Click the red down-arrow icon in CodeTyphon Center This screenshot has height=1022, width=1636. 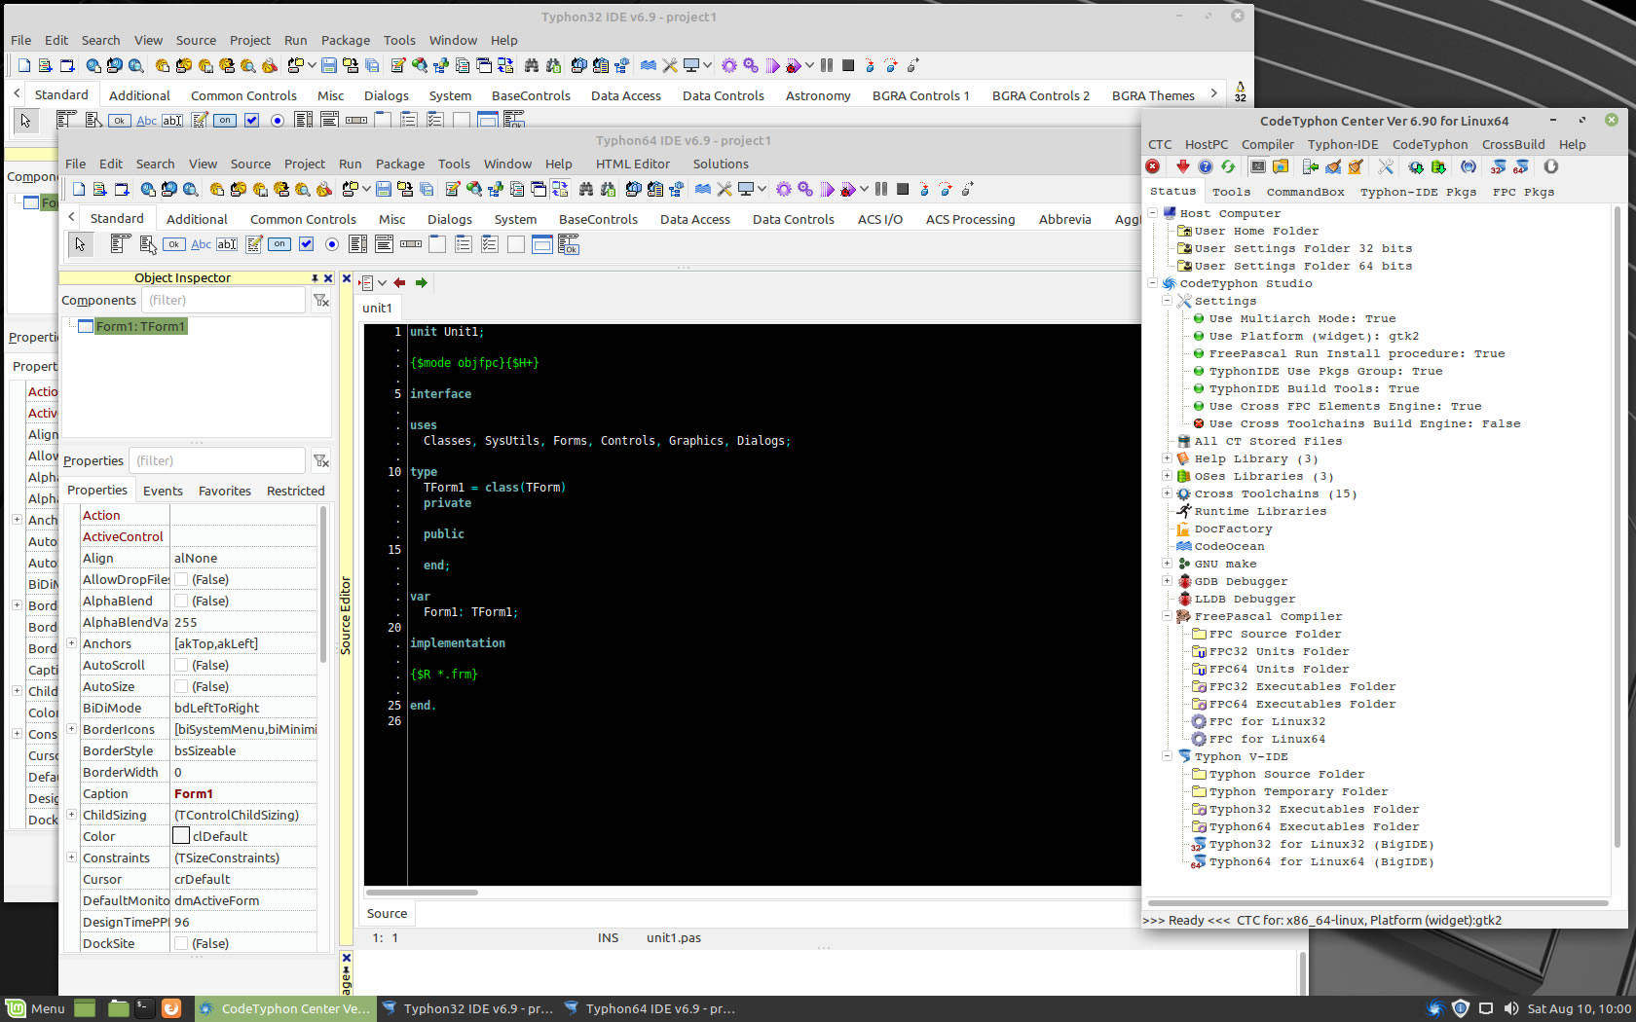[x=1183, y=166]
